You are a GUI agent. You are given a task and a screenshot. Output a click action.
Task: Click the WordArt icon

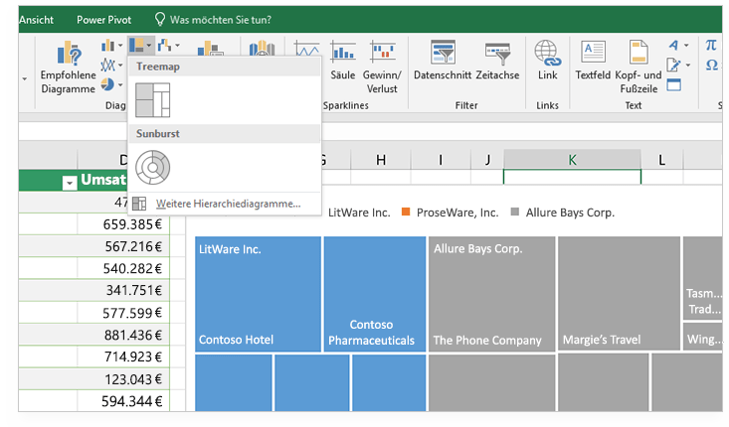[x=673, y=45]
